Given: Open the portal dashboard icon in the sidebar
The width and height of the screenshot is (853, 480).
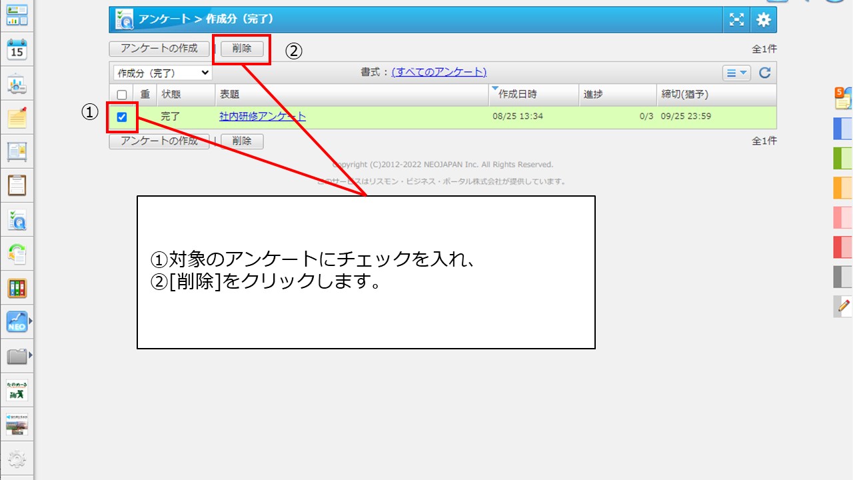Looking at the screenshot, I should pos(17,15).
